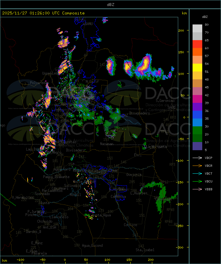221x264 pixels.
Task: Click the Divisadero place label
Action: click(76, 150)
